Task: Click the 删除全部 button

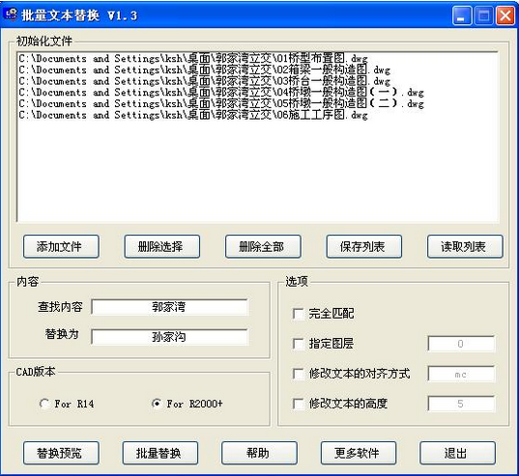Action: tap(263, 246)
